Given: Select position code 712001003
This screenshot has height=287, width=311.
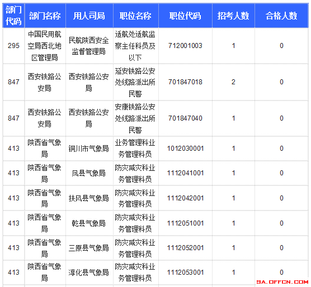Looking at the screenshot, I should [x=185, y=46].
